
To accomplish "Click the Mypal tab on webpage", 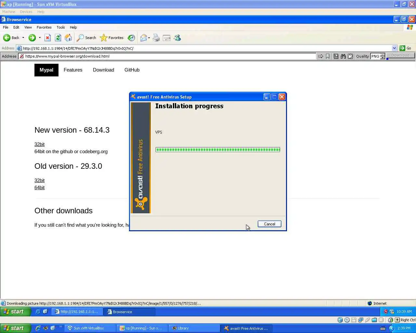I will pyautogui.click(x=46, y=70).
